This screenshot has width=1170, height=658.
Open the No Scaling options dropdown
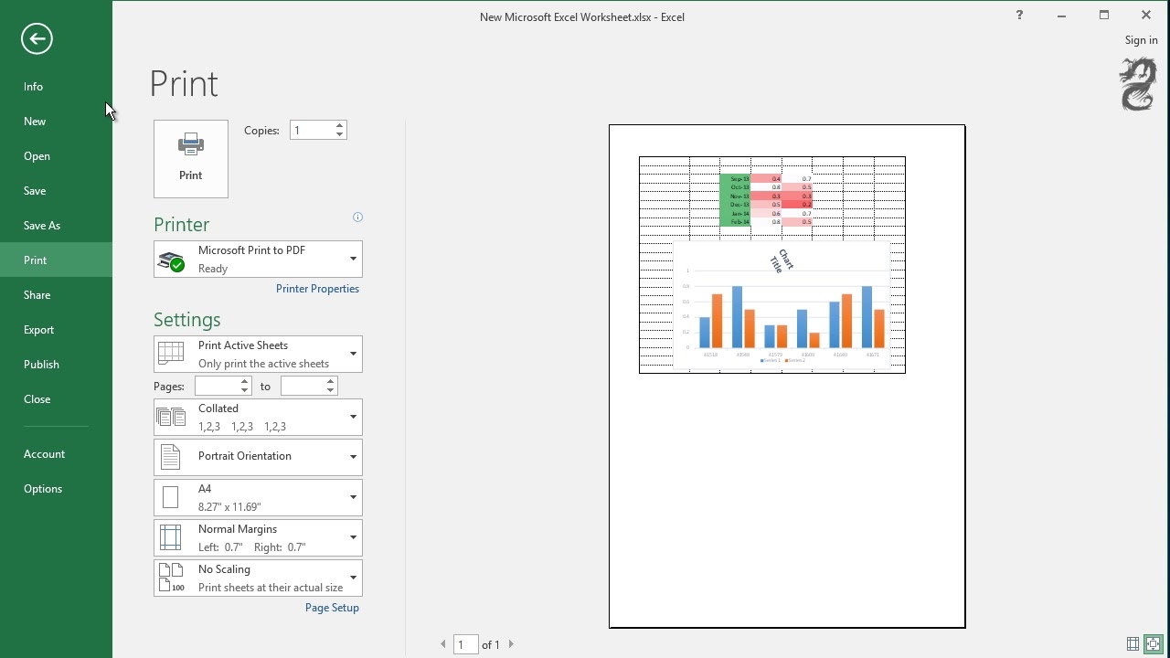tap(258, 578)
